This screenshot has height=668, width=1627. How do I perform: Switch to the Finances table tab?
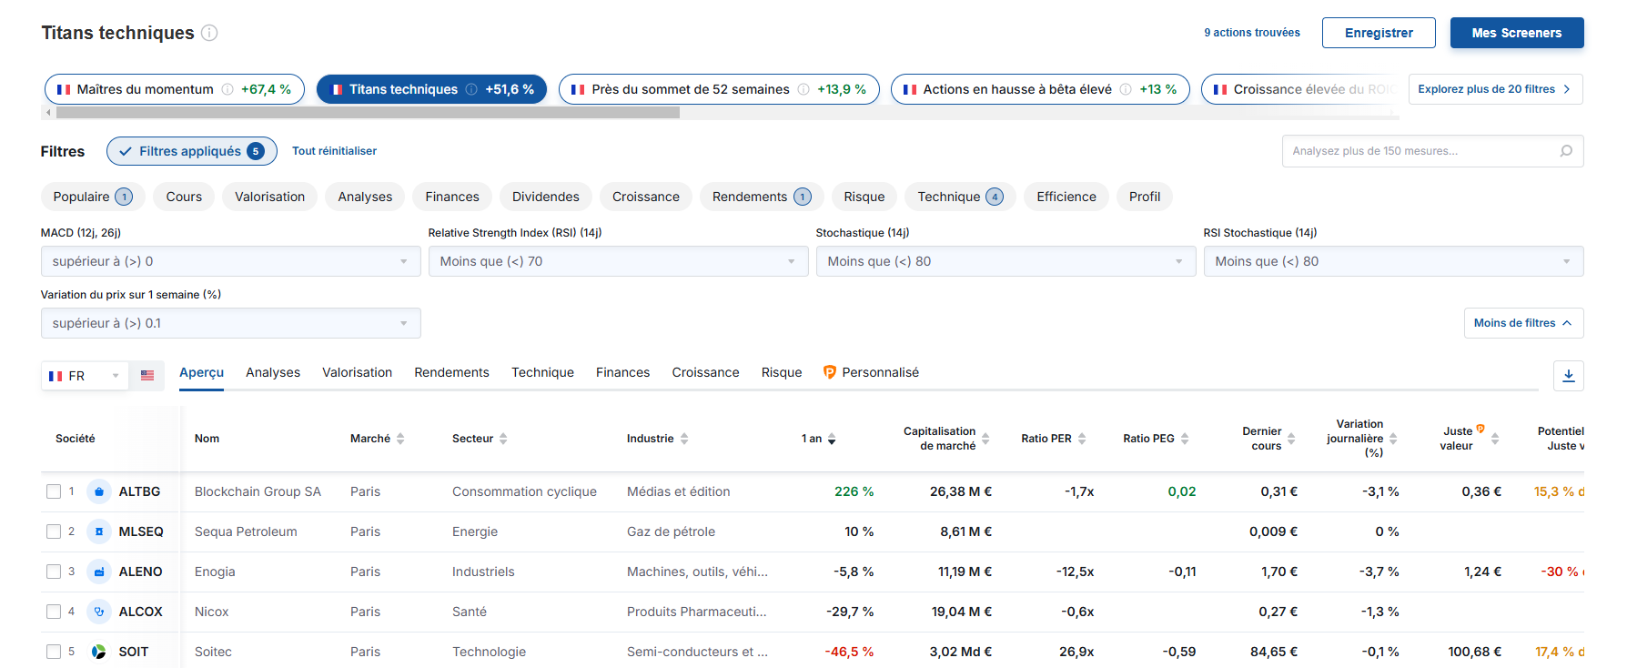tap(623, 372)
